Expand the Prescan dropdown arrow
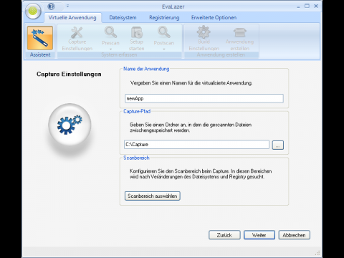The image size is (344, 258). (x=110, y=49)
